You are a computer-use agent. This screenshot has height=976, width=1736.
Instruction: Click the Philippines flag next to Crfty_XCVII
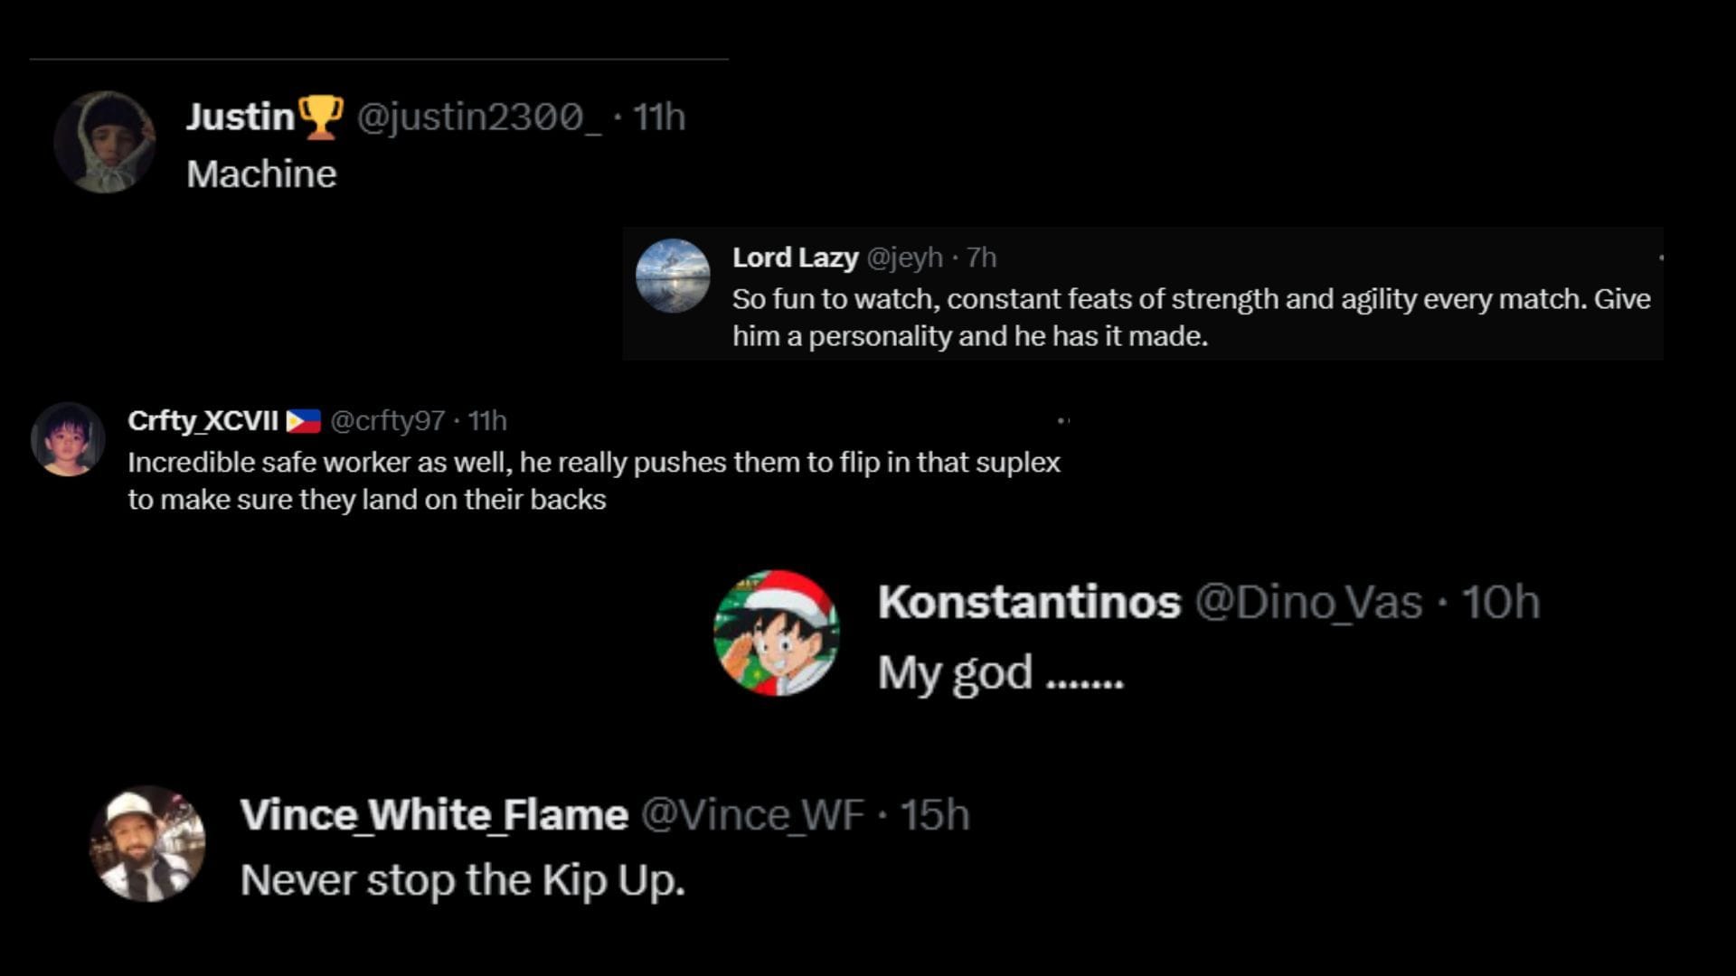point(304,421)
